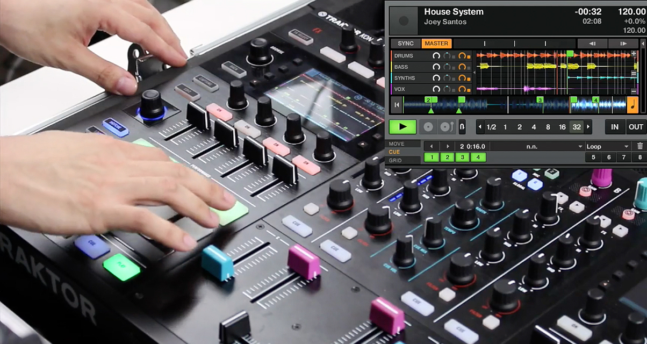647x344 pixels.
Task: Click the skip-to-start icon beside the overview waveform
Action: [x=397, y=105]
